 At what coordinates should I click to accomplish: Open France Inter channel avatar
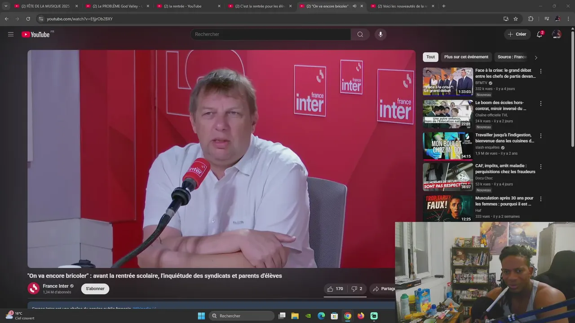[34, 288]
